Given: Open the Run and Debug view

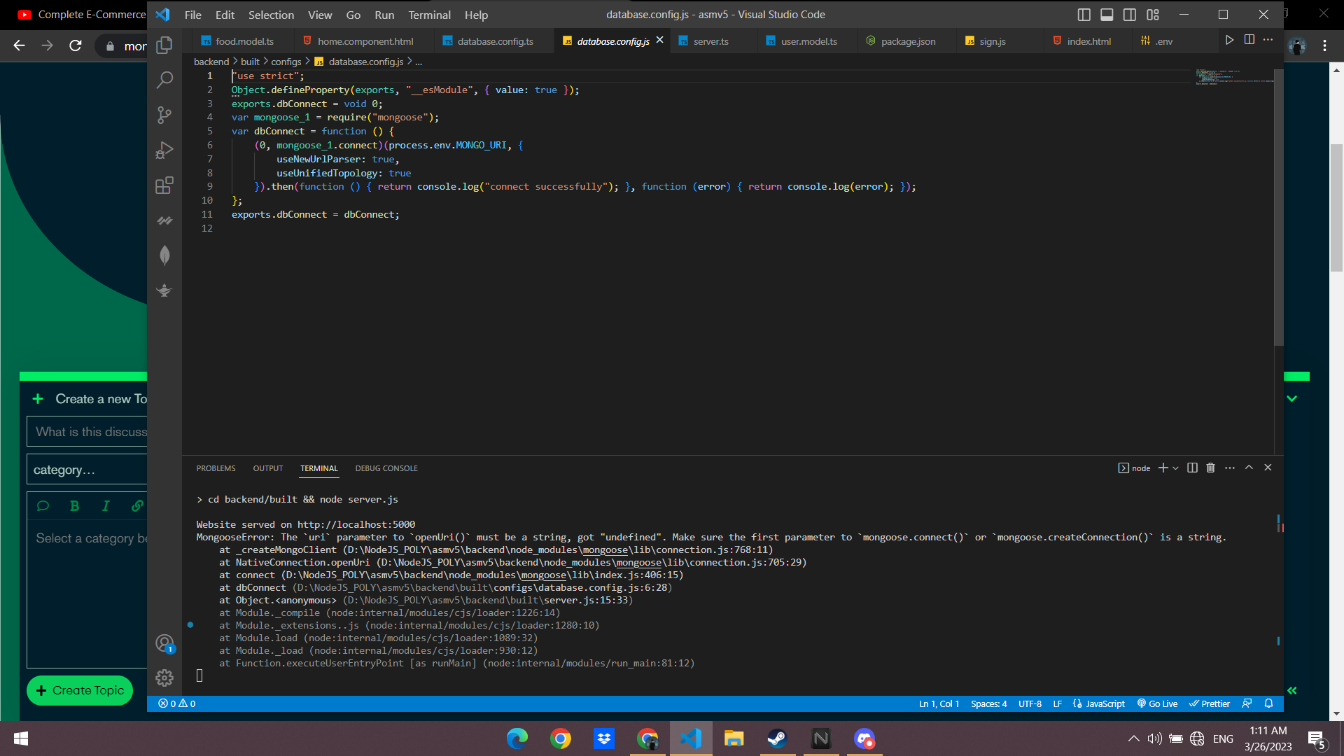Looking at the screenshot, I should point(164,150).
